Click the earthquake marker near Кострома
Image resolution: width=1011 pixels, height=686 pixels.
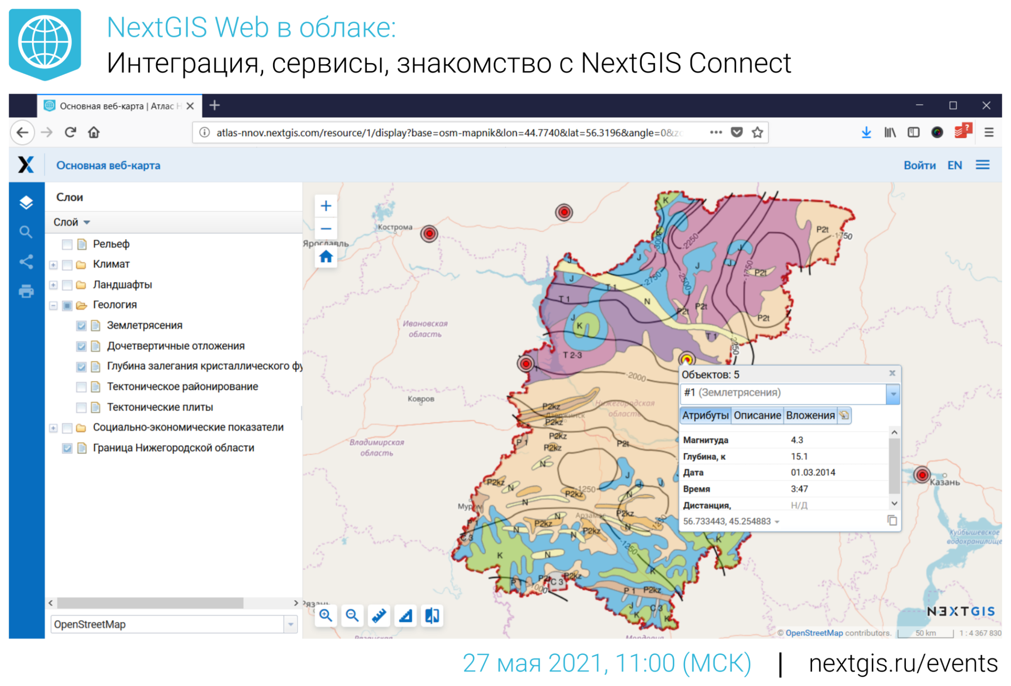[x=429, y=233]
